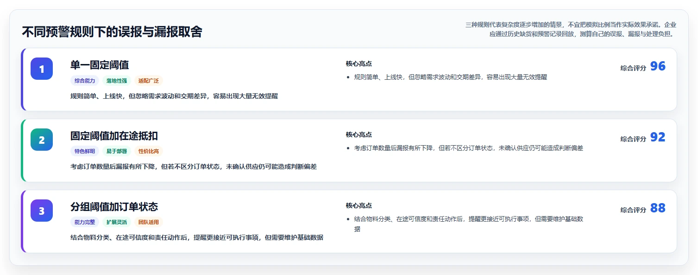Click the number 3 rank badge
This screenshot has width=698, height=275.
pyautogui.click(x=42, y=211)
